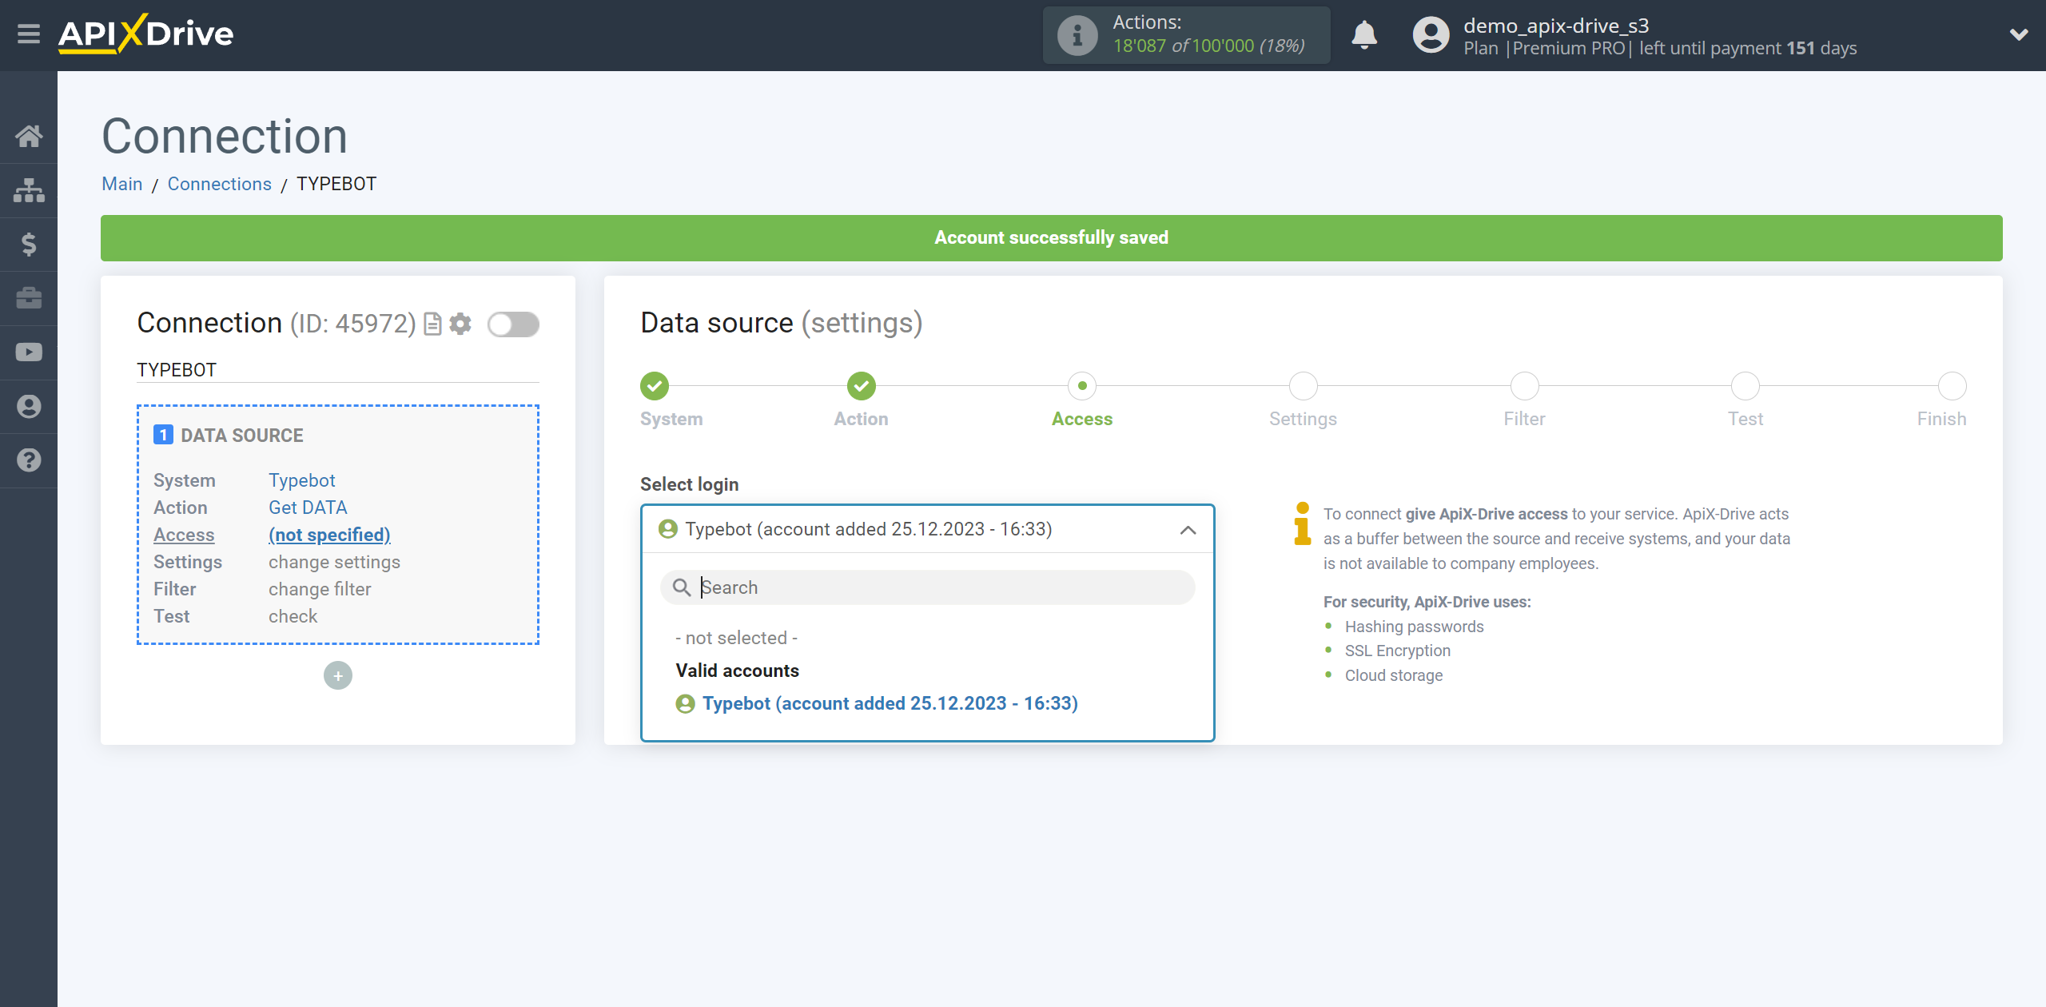The width and height of the screenshot is (2046, 1007).
Task: Toggle the connection enable/disable switch
Action: click(513, 324)
